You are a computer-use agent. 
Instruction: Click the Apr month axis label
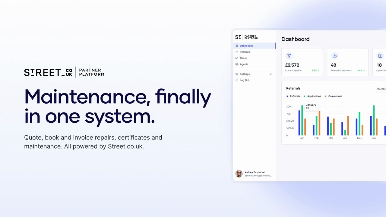[345, 138]
